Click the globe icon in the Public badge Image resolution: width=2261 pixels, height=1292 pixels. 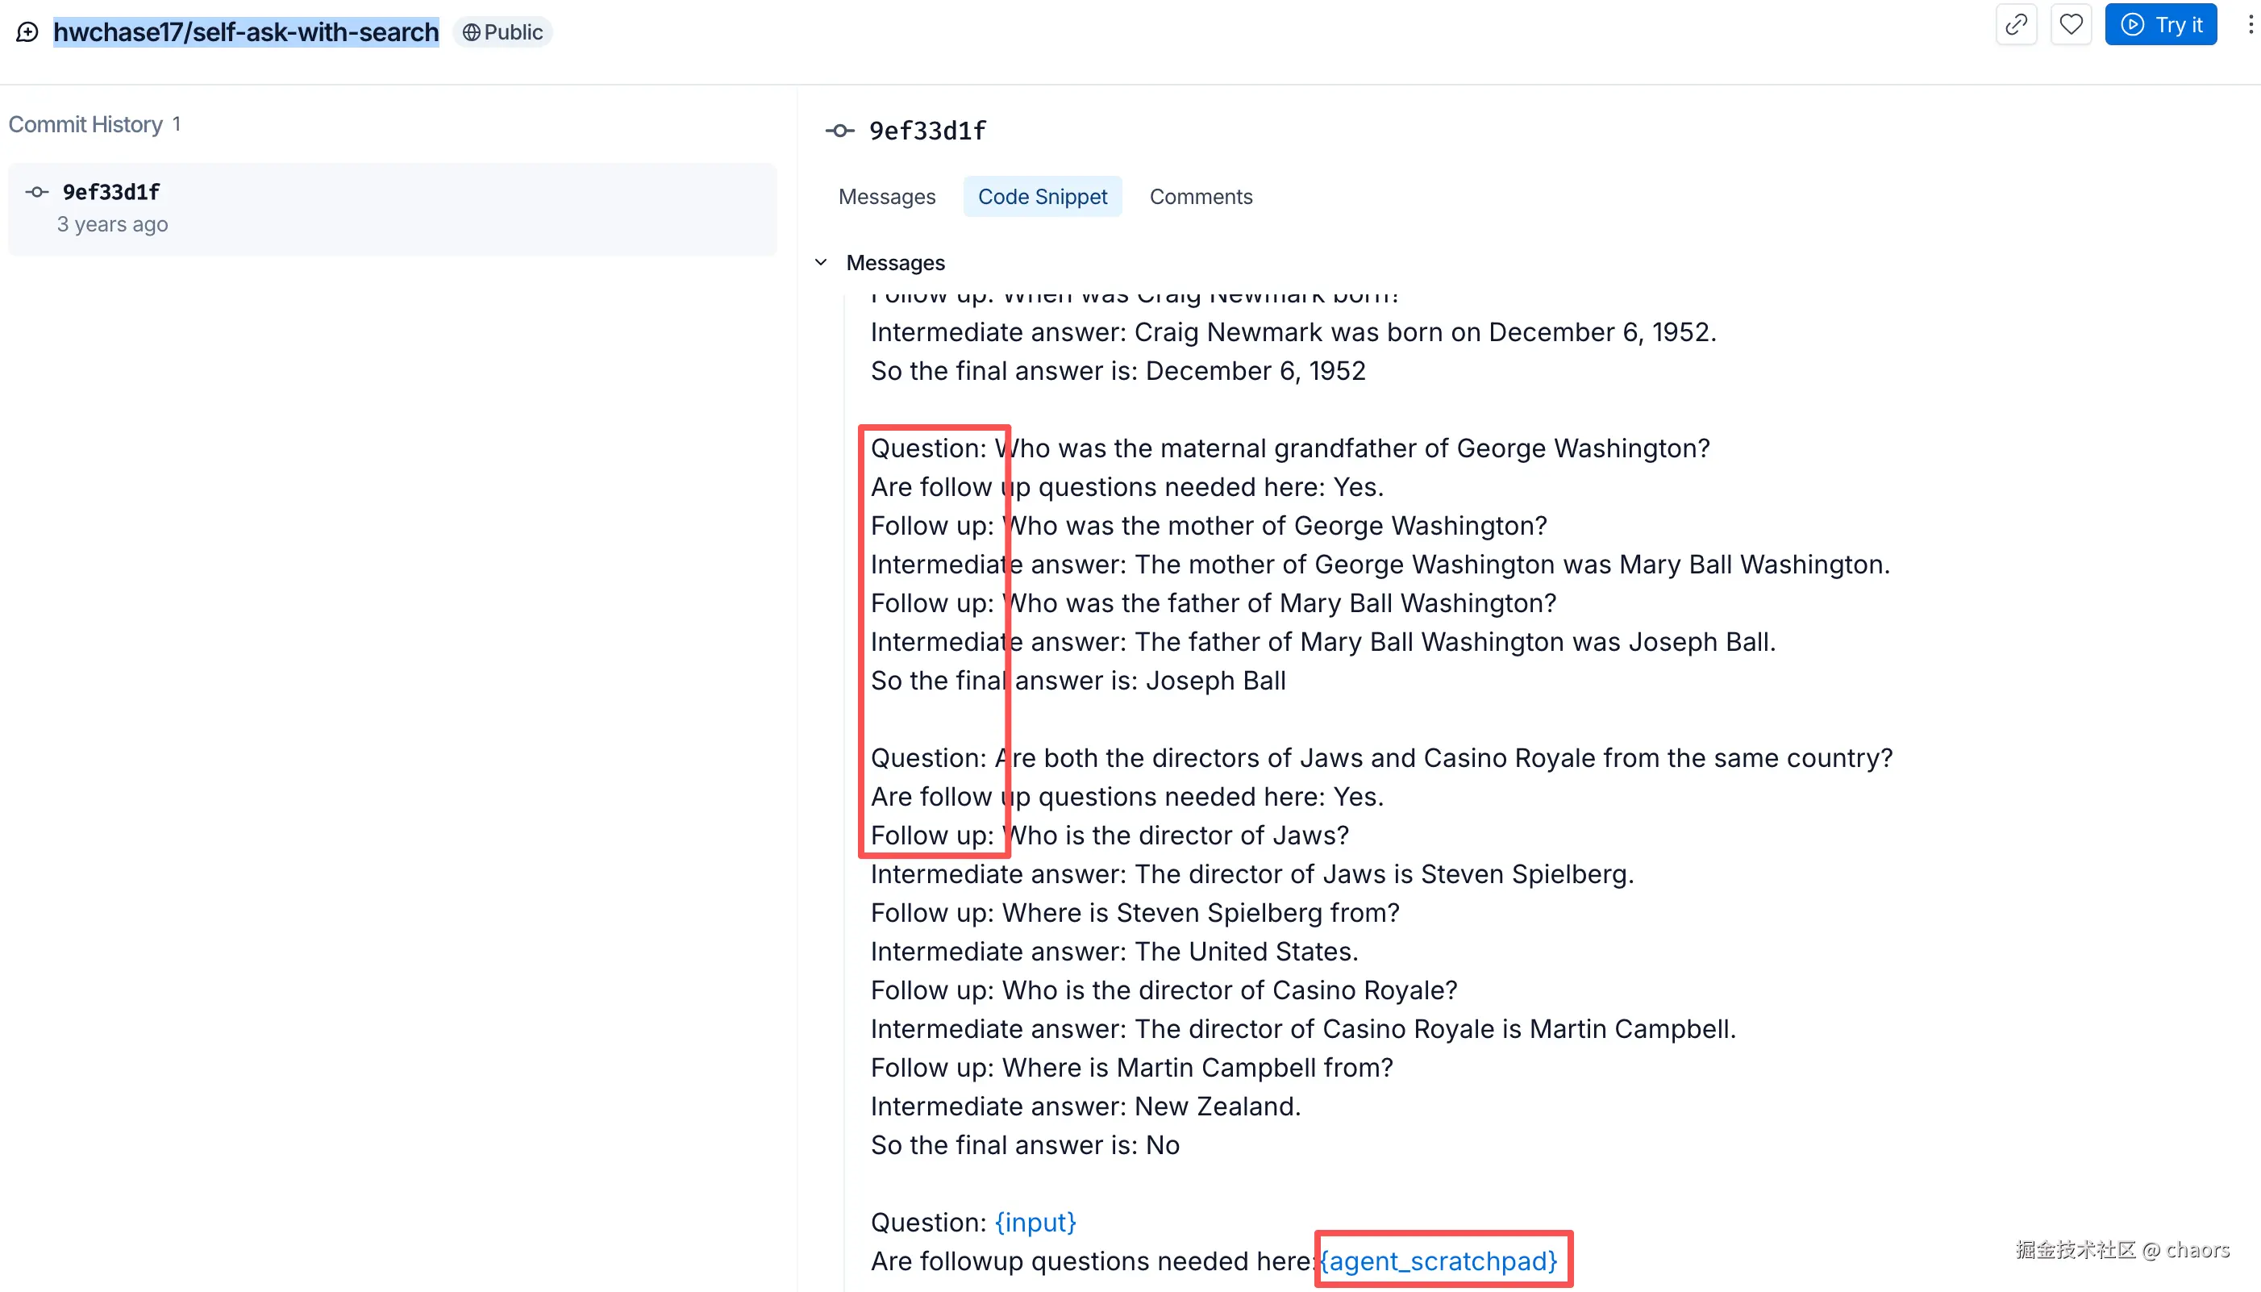471,33
